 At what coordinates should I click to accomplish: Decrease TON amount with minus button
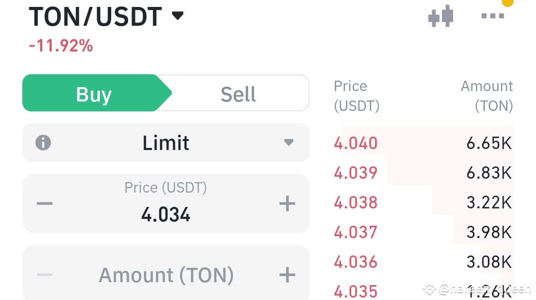[45, 275]
